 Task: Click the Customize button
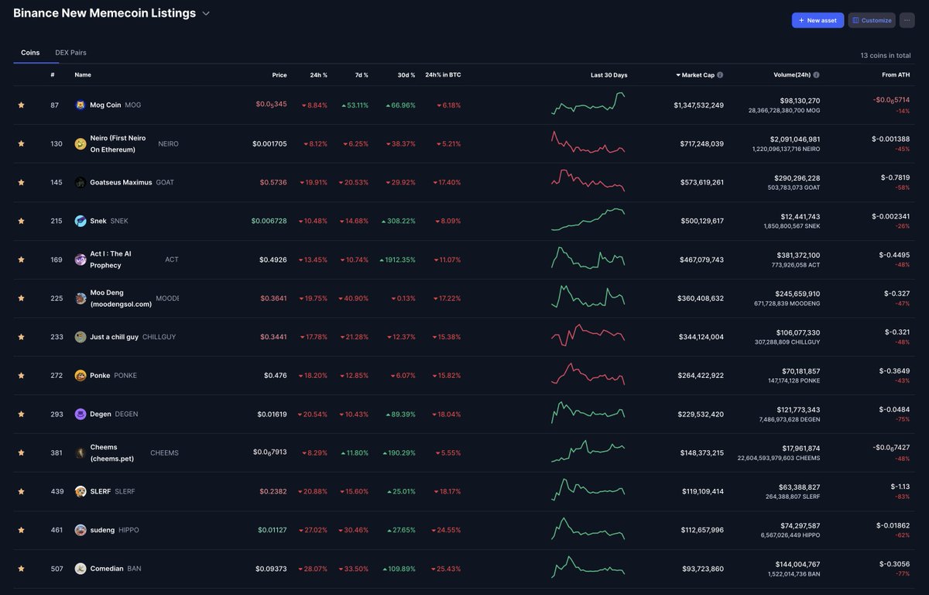[x=872, y=20]
